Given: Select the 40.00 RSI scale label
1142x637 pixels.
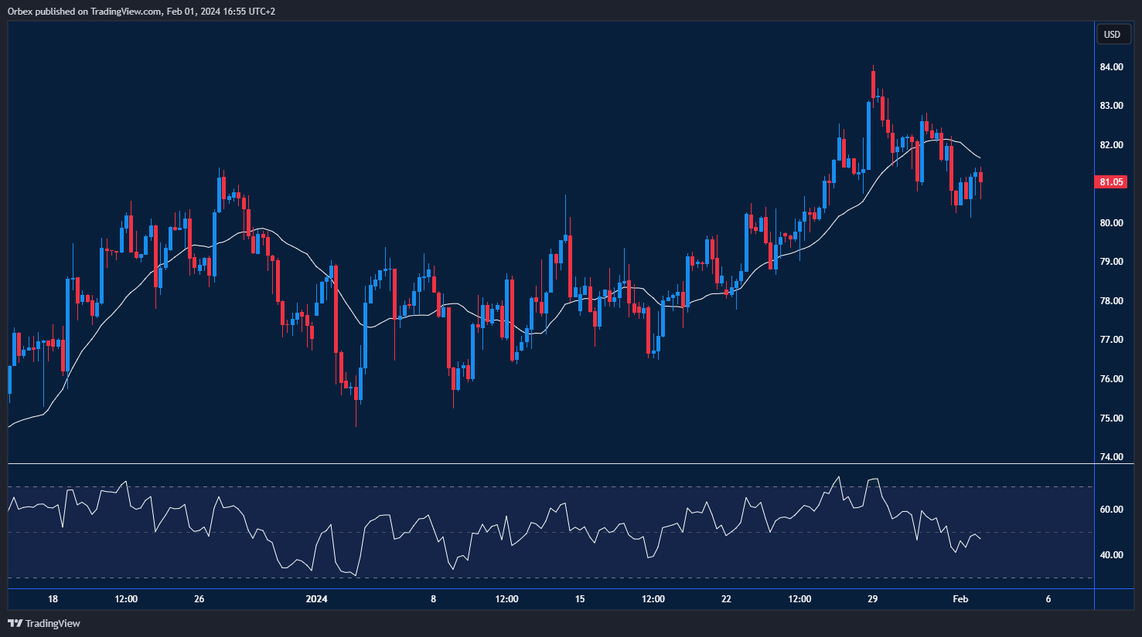Looking at the screenshot, I should coord(1112,555).
